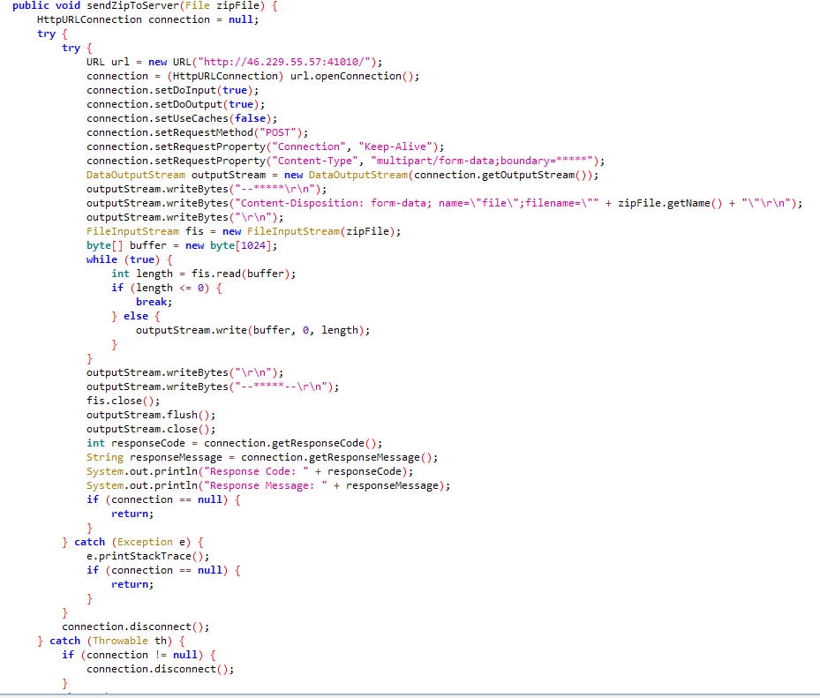Click the connection.setDoOutput(true) line

[176, 104]
